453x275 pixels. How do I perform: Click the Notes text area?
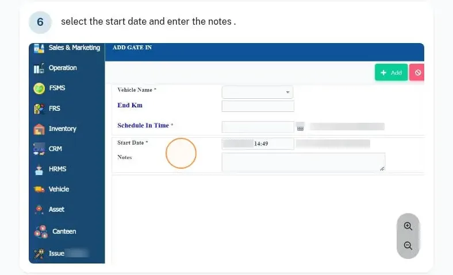304,162
